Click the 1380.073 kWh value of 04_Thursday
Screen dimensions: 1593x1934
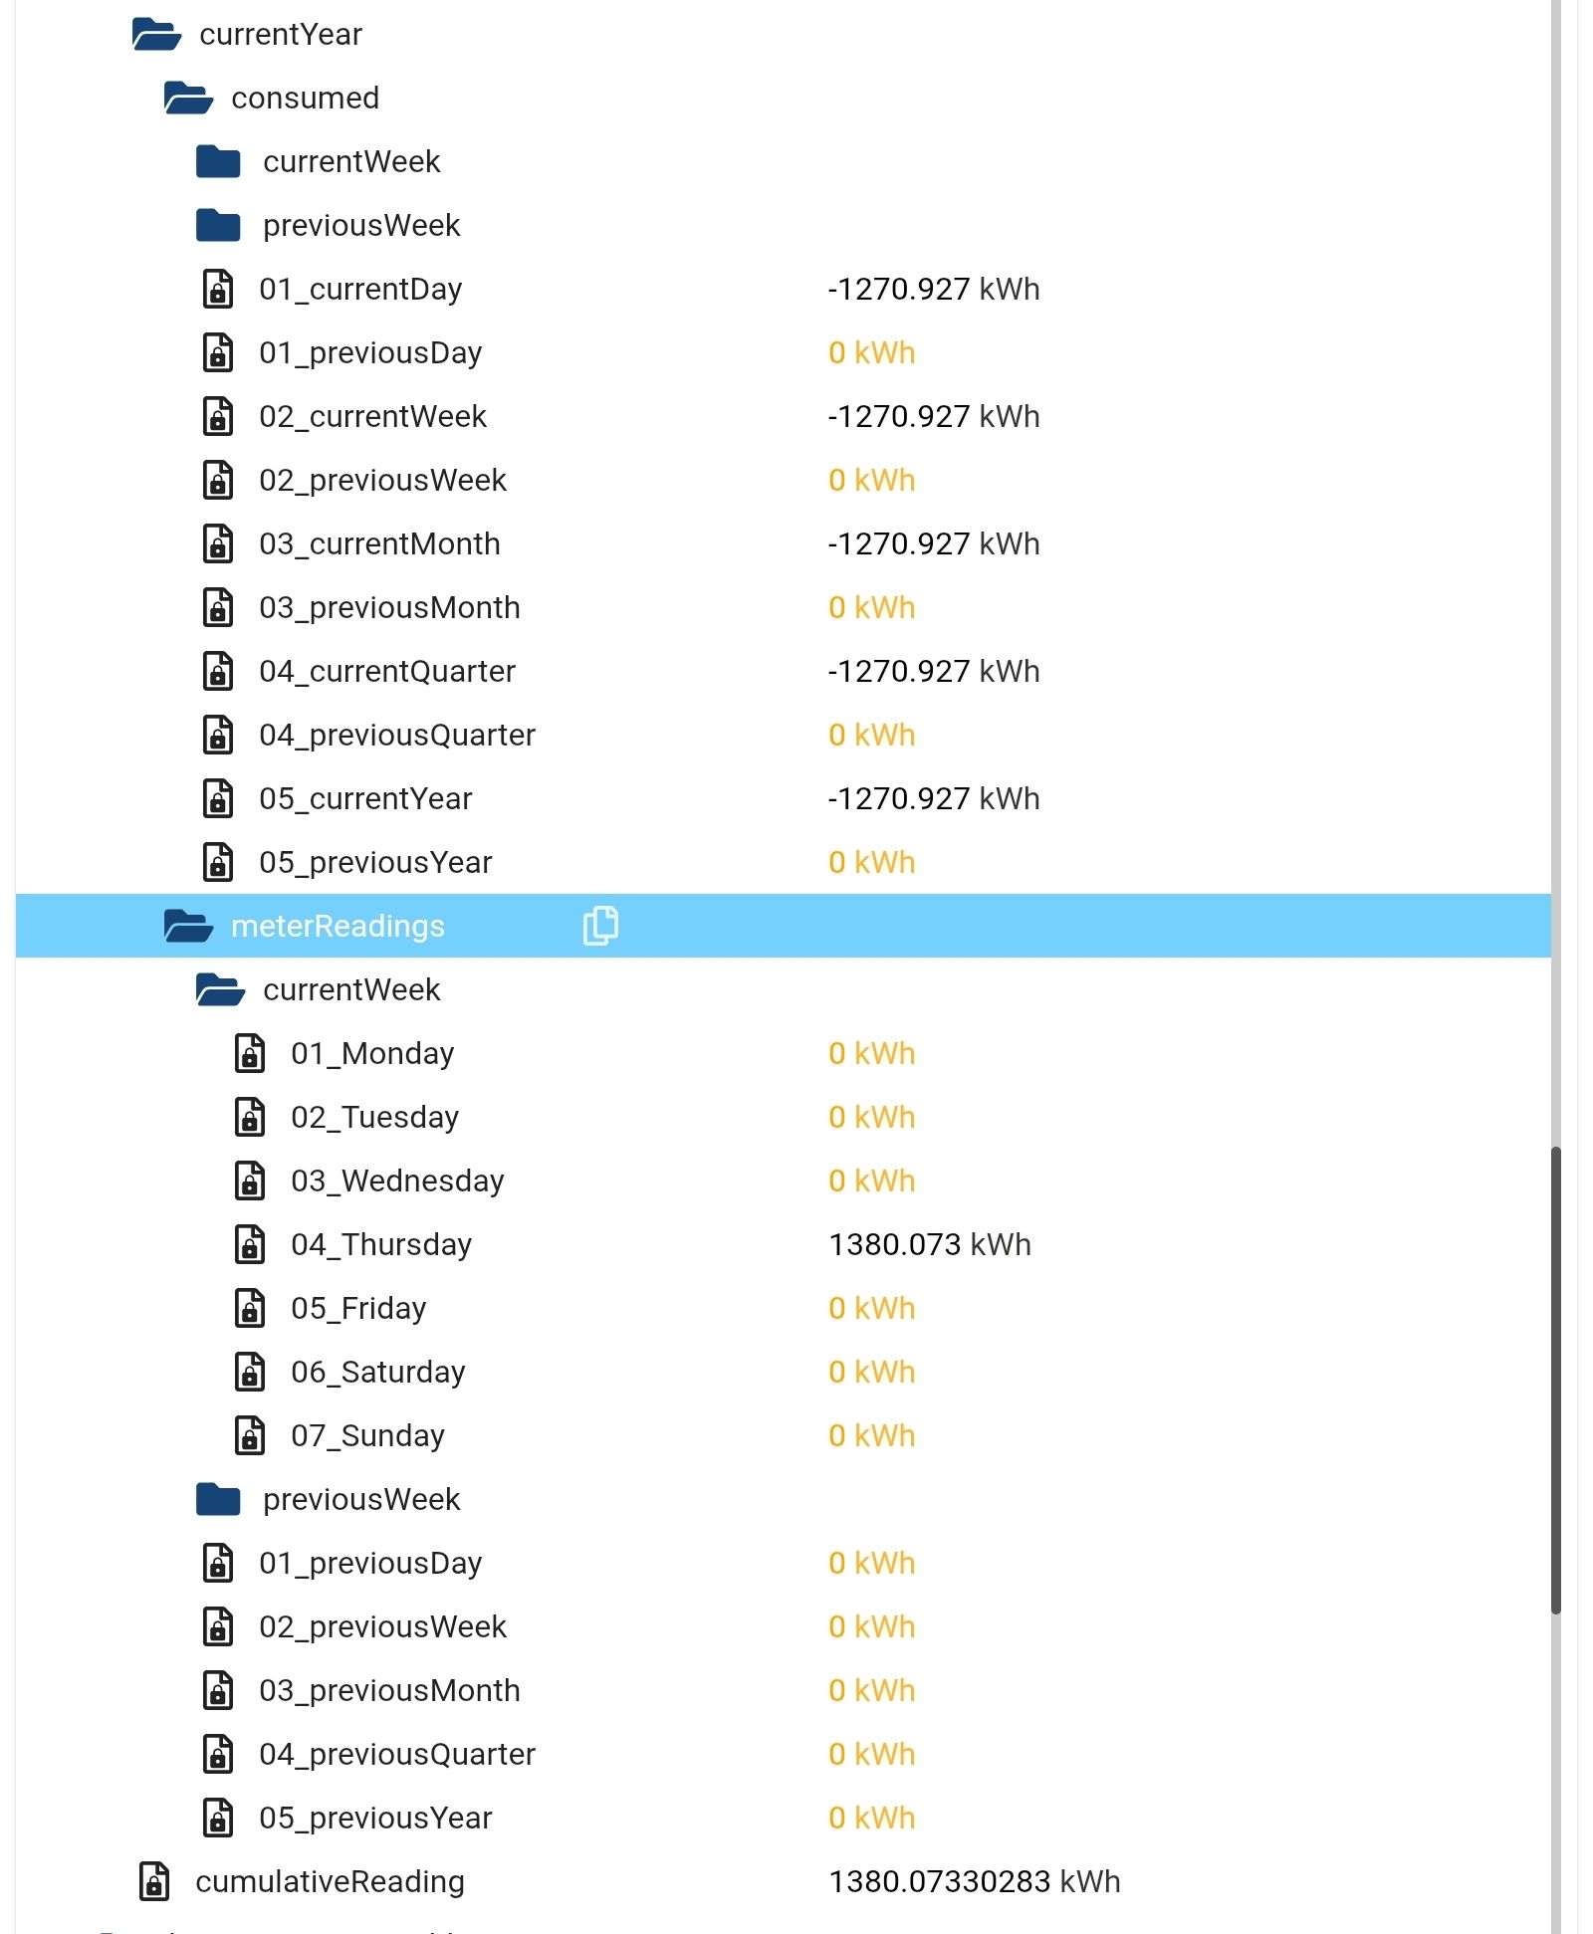pyautogui.click(x=929, y=1243)
